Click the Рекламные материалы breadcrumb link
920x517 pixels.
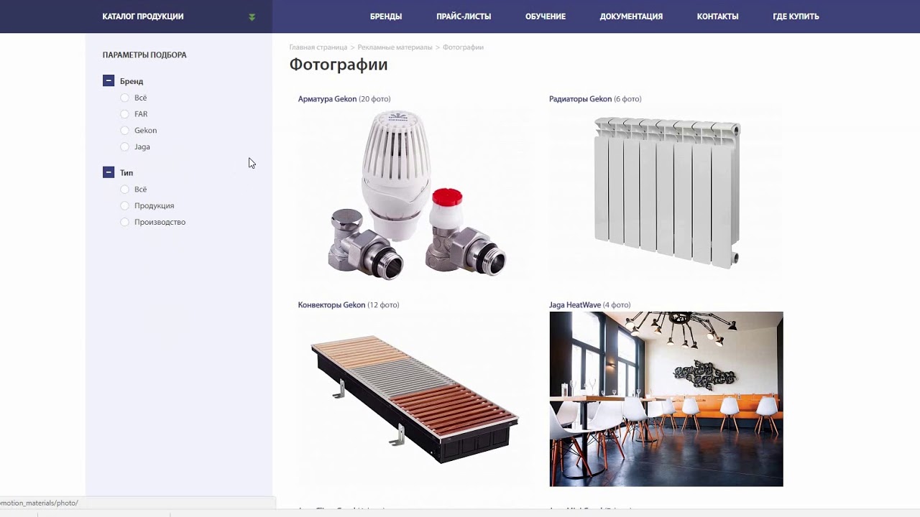coord(395,47)
